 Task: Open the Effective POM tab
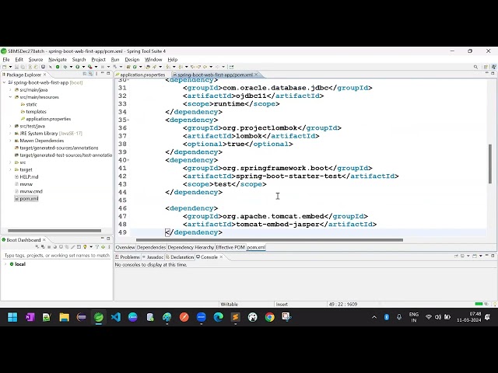230,247
